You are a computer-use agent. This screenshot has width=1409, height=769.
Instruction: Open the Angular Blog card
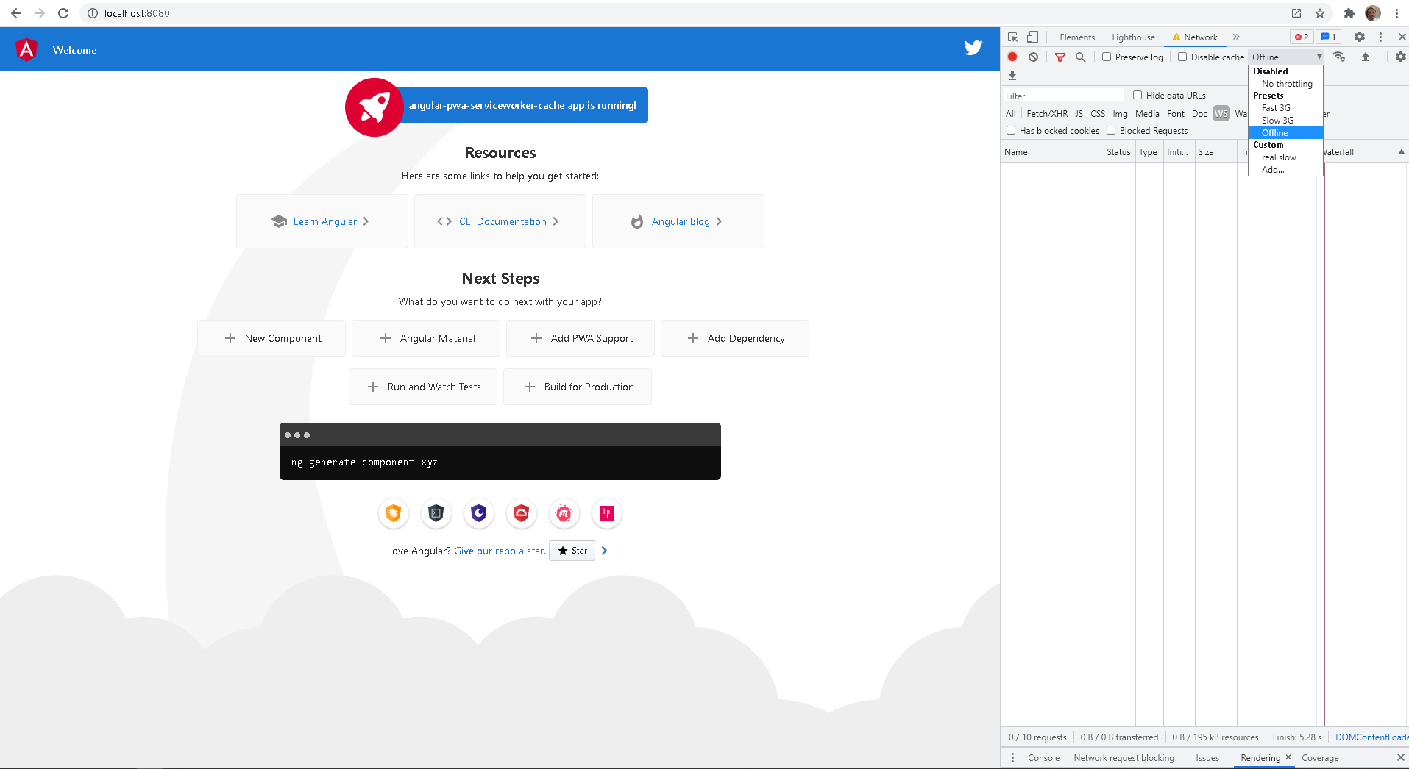point(678,221)
